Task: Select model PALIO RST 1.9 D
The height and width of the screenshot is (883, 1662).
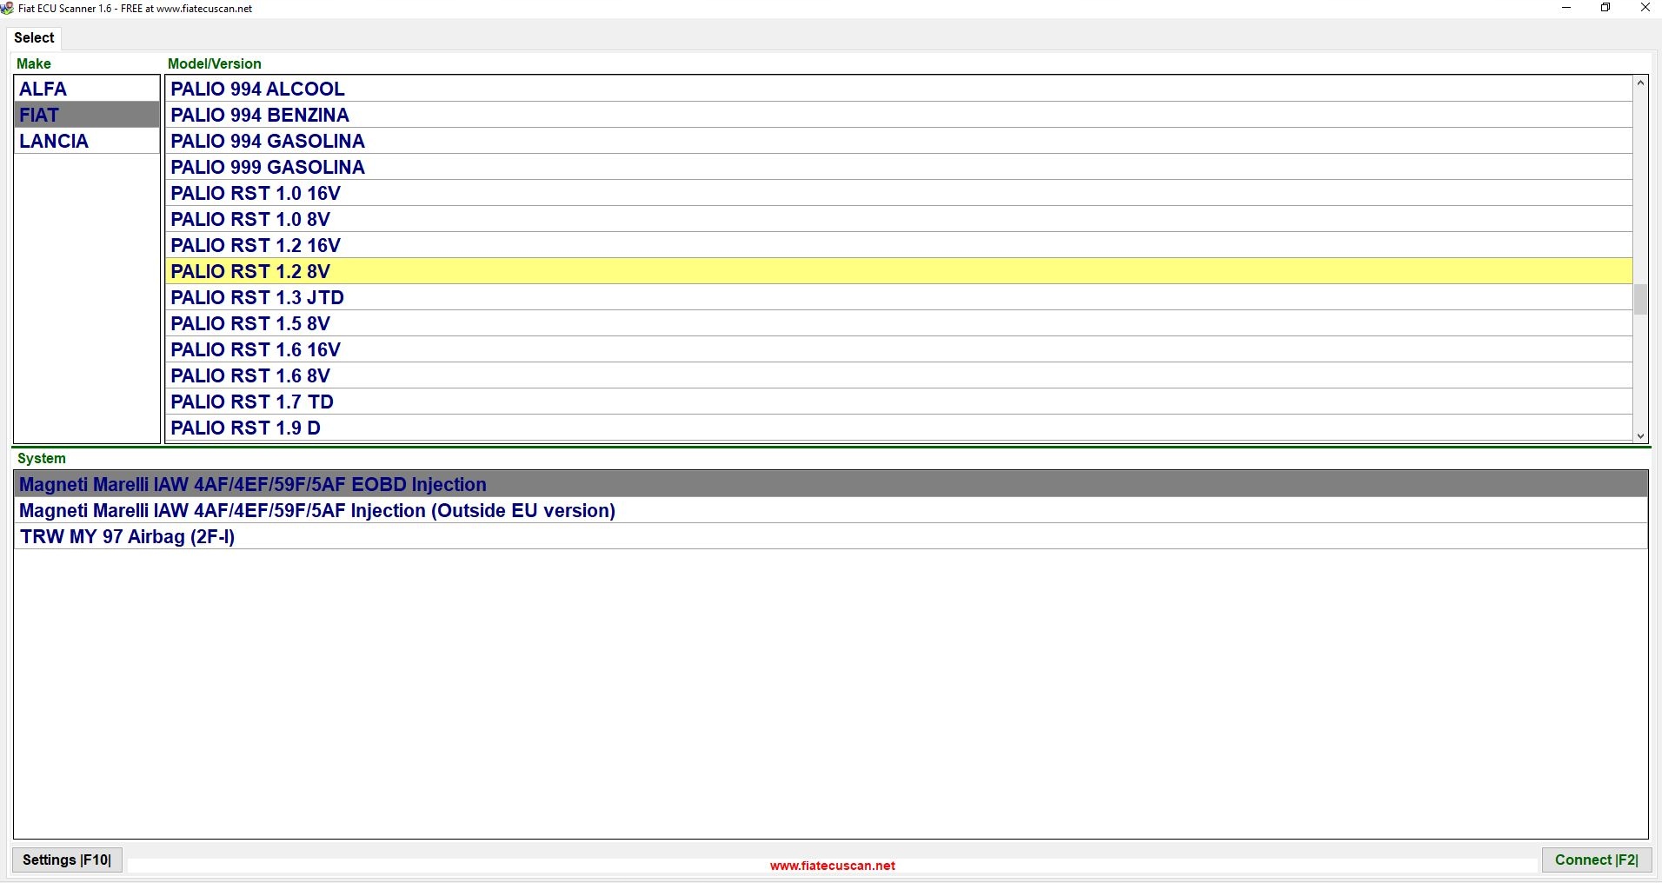Action: 899,428
